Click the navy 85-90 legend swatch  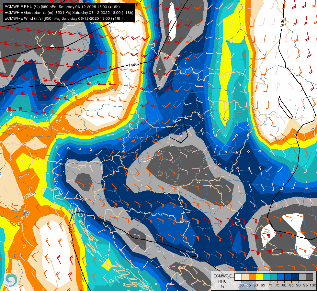point(295,277)
